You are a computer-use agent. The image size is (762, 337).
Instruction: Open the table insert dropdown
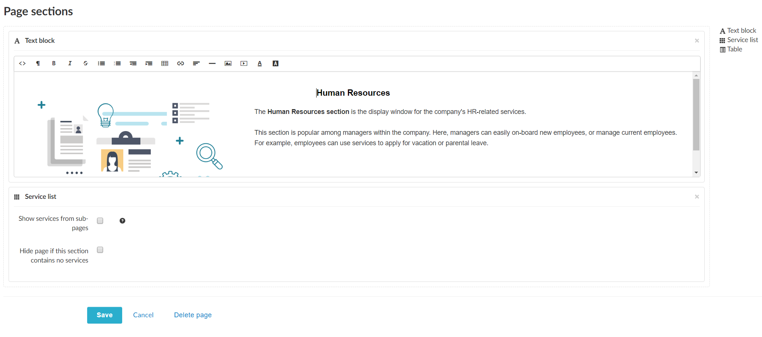(x=165, y=63)
